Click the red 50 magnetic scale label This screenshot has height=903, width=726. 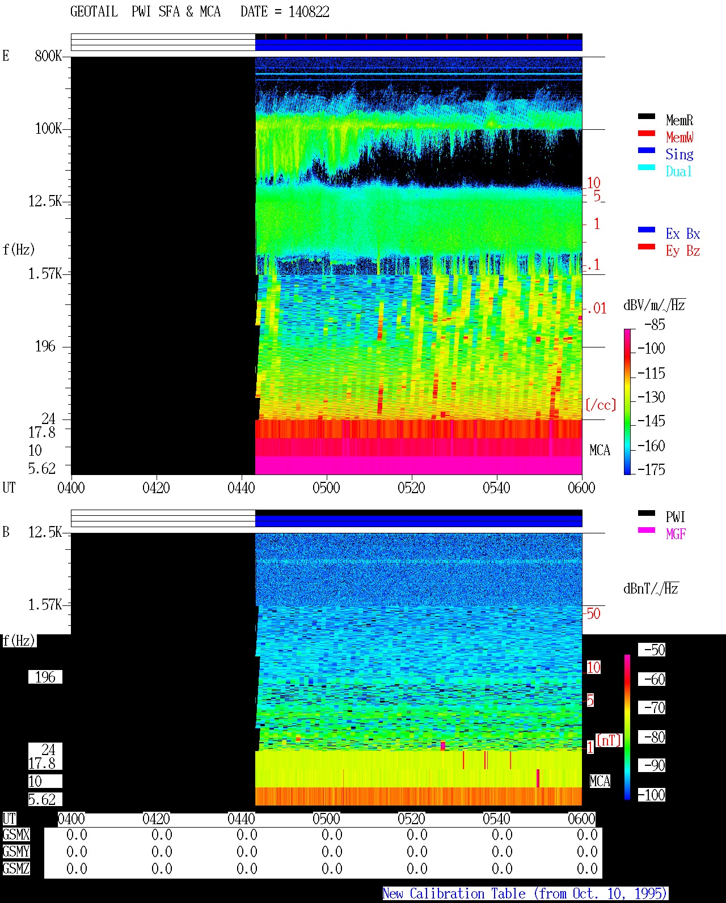click(593, 613)
